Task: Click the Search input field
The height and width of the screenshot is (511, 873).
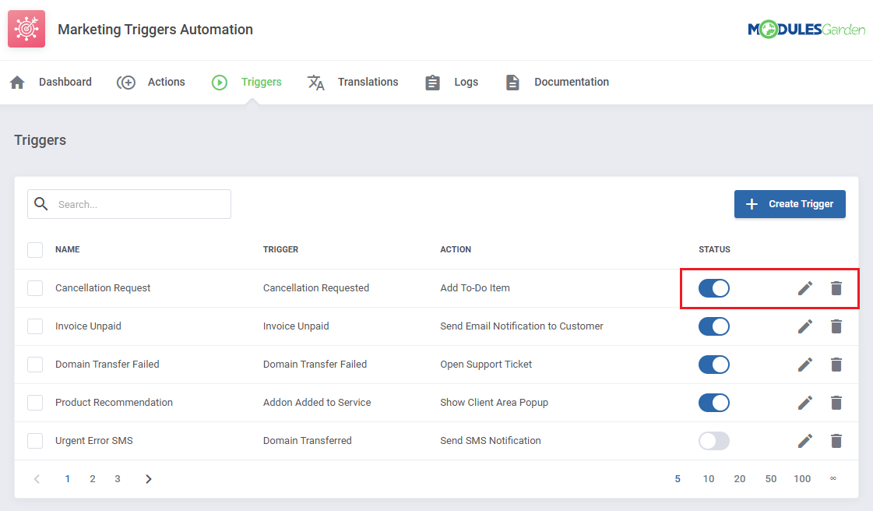Action: [129, 204]
